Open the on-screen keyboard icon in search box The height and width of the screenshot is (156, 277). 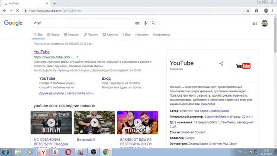137,23
